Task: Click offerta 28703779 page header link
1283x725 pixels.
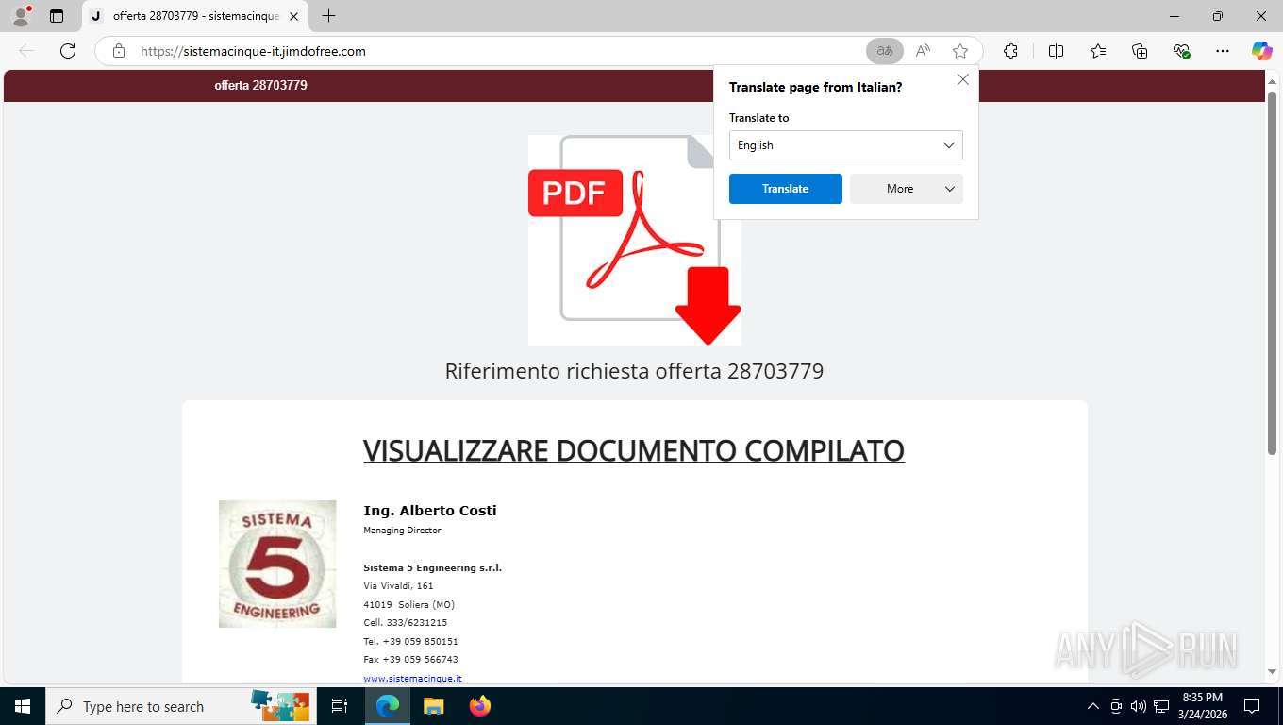Action: tap(260, 85)
